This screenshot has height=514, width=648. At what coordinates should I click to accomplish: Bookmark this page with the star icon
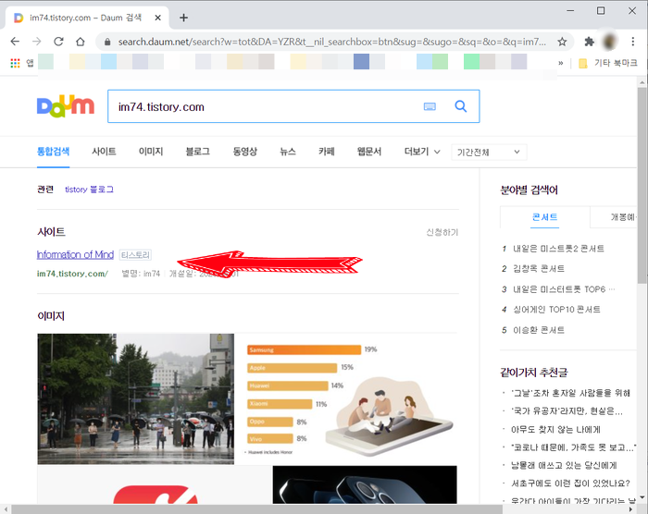pyautogui.click(x=562, y=42)
